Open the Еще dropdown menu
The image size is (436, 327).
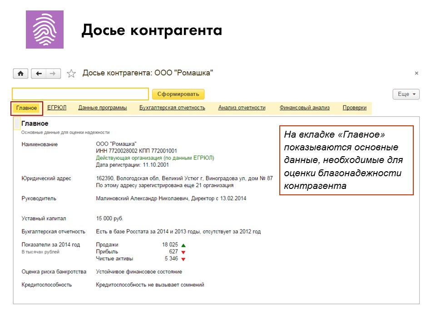406,94
